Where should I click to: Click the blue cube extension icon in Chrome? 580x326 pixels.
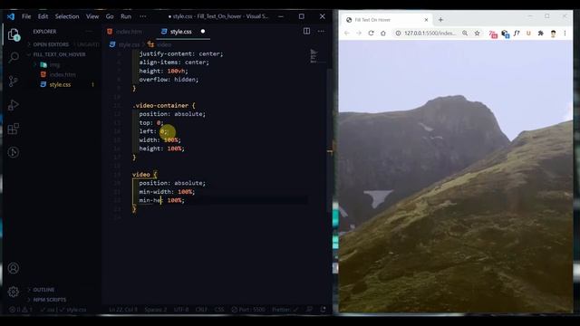click(x=506, y=34)
